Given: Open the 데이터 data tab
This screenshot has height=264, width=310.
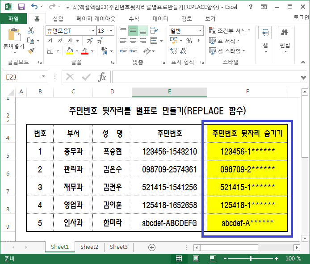Looking at the screenshot, I should click(x=160, y=19).
